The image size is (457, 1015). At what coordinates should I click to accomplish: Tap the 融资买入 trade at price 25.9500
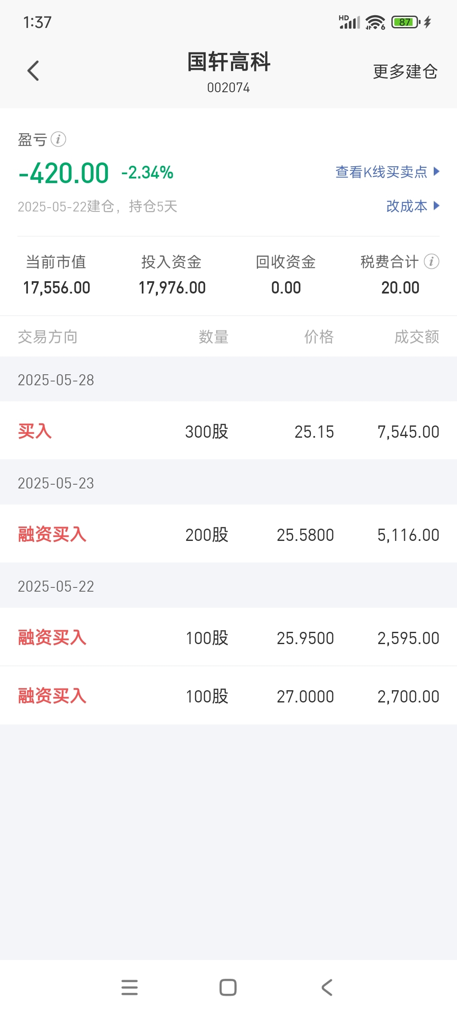coord(228,637)
